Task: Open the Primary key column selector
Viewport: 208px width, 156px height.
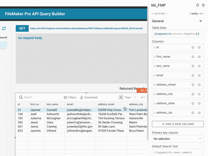Action: [x=178, y=139]
